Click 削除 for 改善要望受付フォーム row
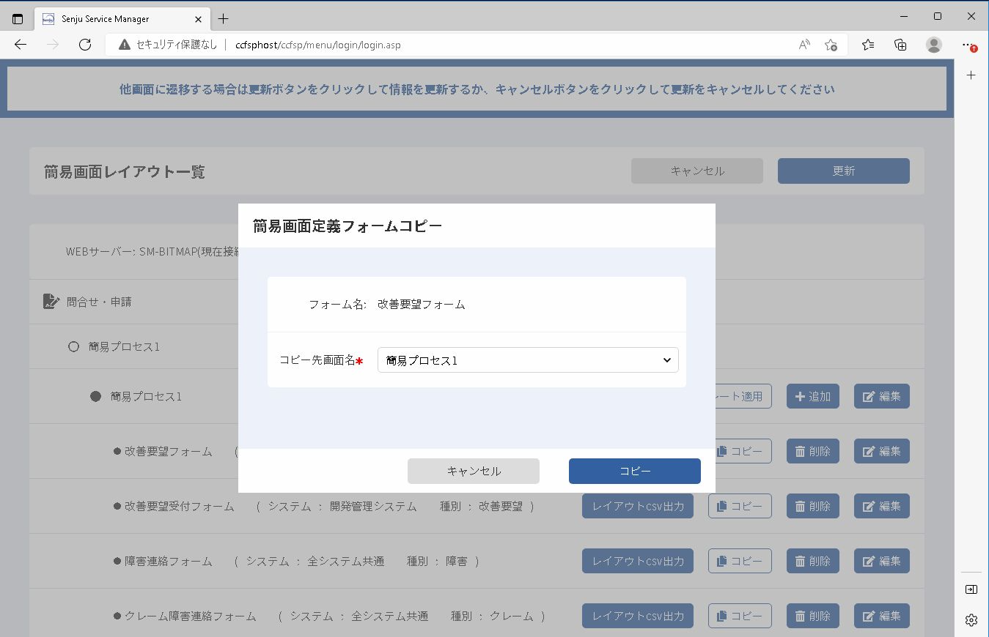 pyautogui.click(x=813, y=506)
